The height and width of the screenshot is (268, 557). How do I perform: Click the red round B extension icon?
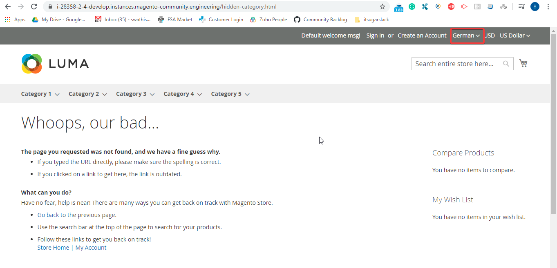point(451,7)
